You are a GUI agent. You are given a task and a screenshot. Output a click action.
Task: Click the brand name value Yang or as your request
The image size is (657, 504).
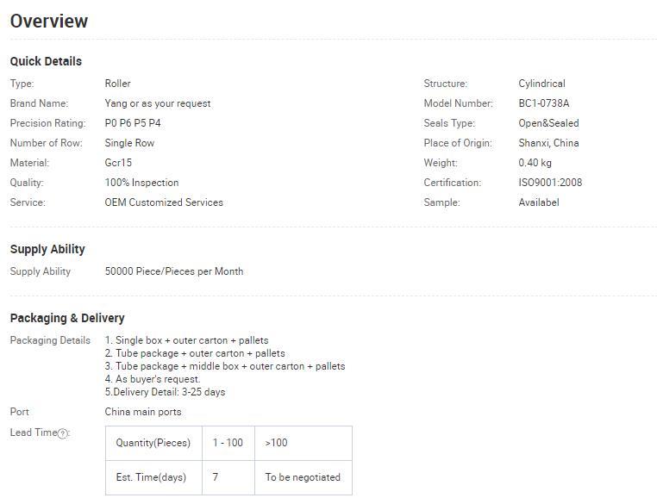[158, 103]
